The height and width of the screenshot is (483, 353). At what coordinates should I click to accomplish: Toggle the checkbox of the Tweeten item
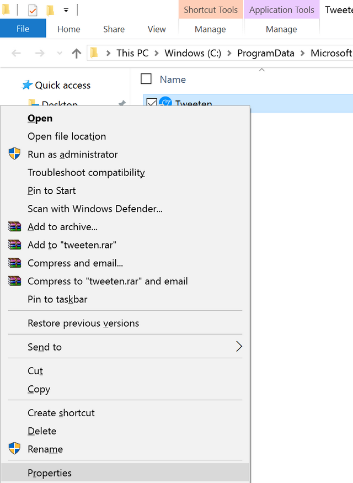(152, 102)
